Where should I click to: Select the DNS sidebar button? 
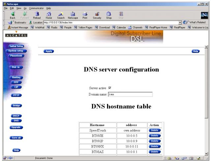tap(16, 121)
